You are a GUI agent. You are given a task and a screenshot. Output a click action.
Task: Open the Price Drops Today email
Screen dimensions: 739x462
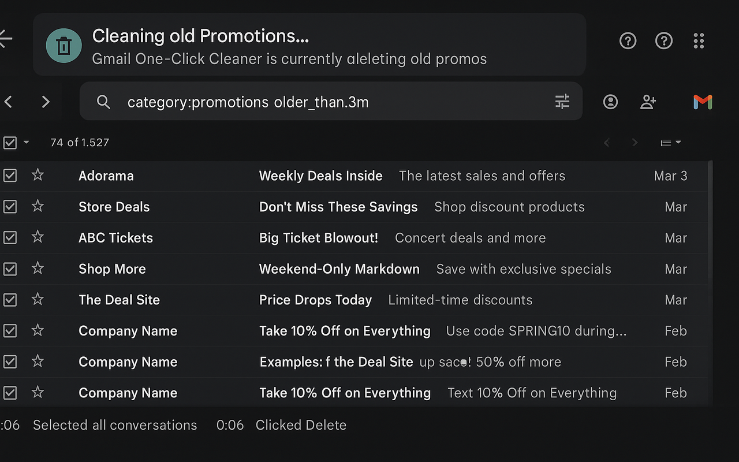(316, 300)
